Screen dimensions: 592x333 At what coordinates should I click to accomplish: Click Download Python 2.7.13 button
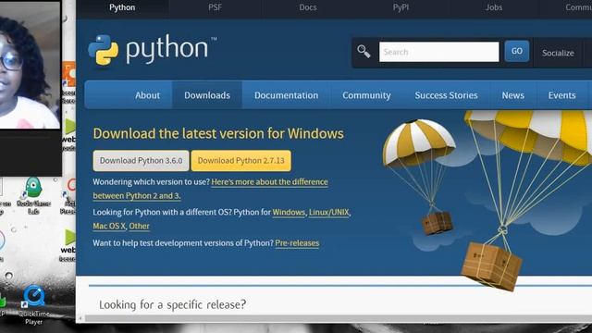(x=240, y=160)
